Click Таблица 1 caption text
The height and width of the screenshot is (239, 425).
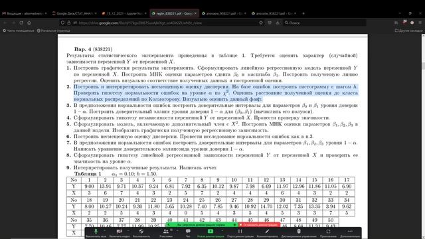tap(88, 174)
